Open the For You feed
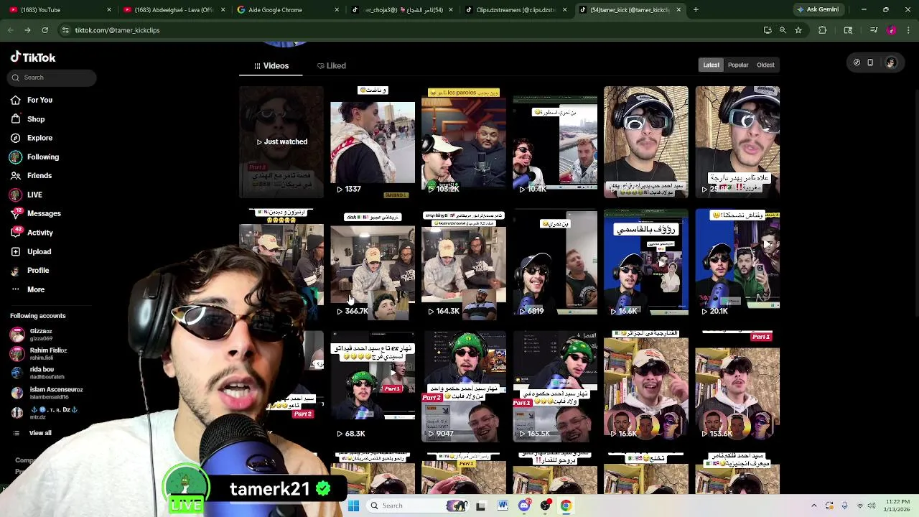This screenshot has height=517, width=919. [x=32, y=100]
